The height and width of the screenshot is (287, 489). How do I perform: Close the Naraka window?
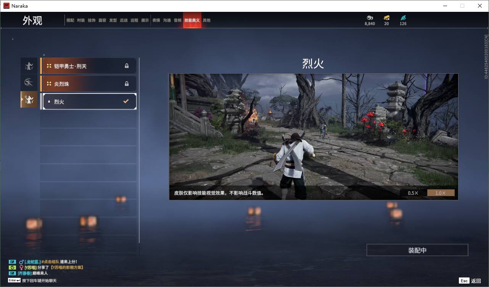(x=480, y=6)
